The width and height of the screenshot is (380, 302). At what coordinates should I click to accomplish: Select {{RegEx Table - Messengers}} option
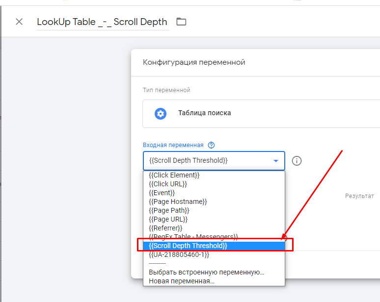click(193, 237)
